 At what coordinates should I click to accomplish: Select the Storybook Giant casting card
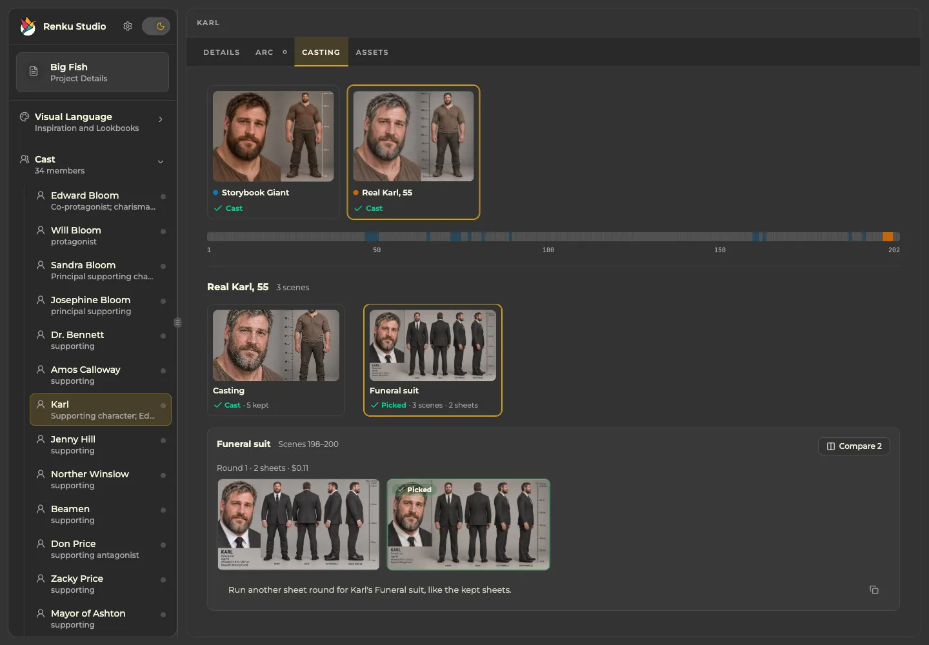274,152
